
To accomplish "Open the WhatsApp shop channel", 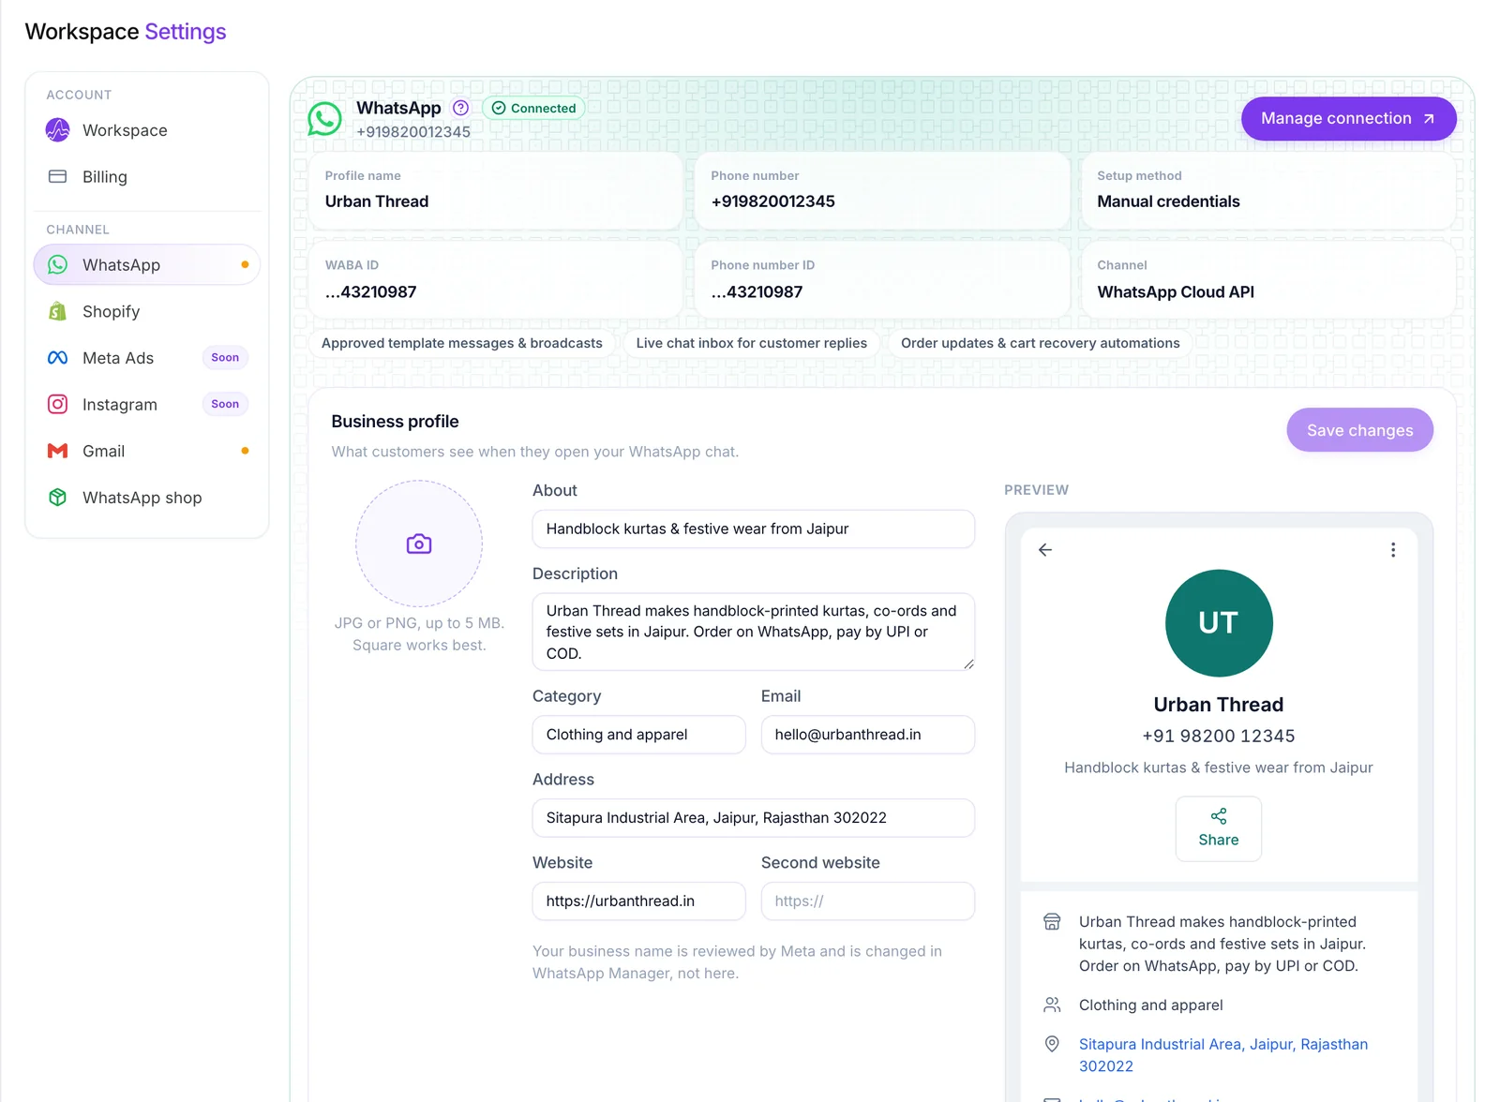I will (x=146, y=498).
